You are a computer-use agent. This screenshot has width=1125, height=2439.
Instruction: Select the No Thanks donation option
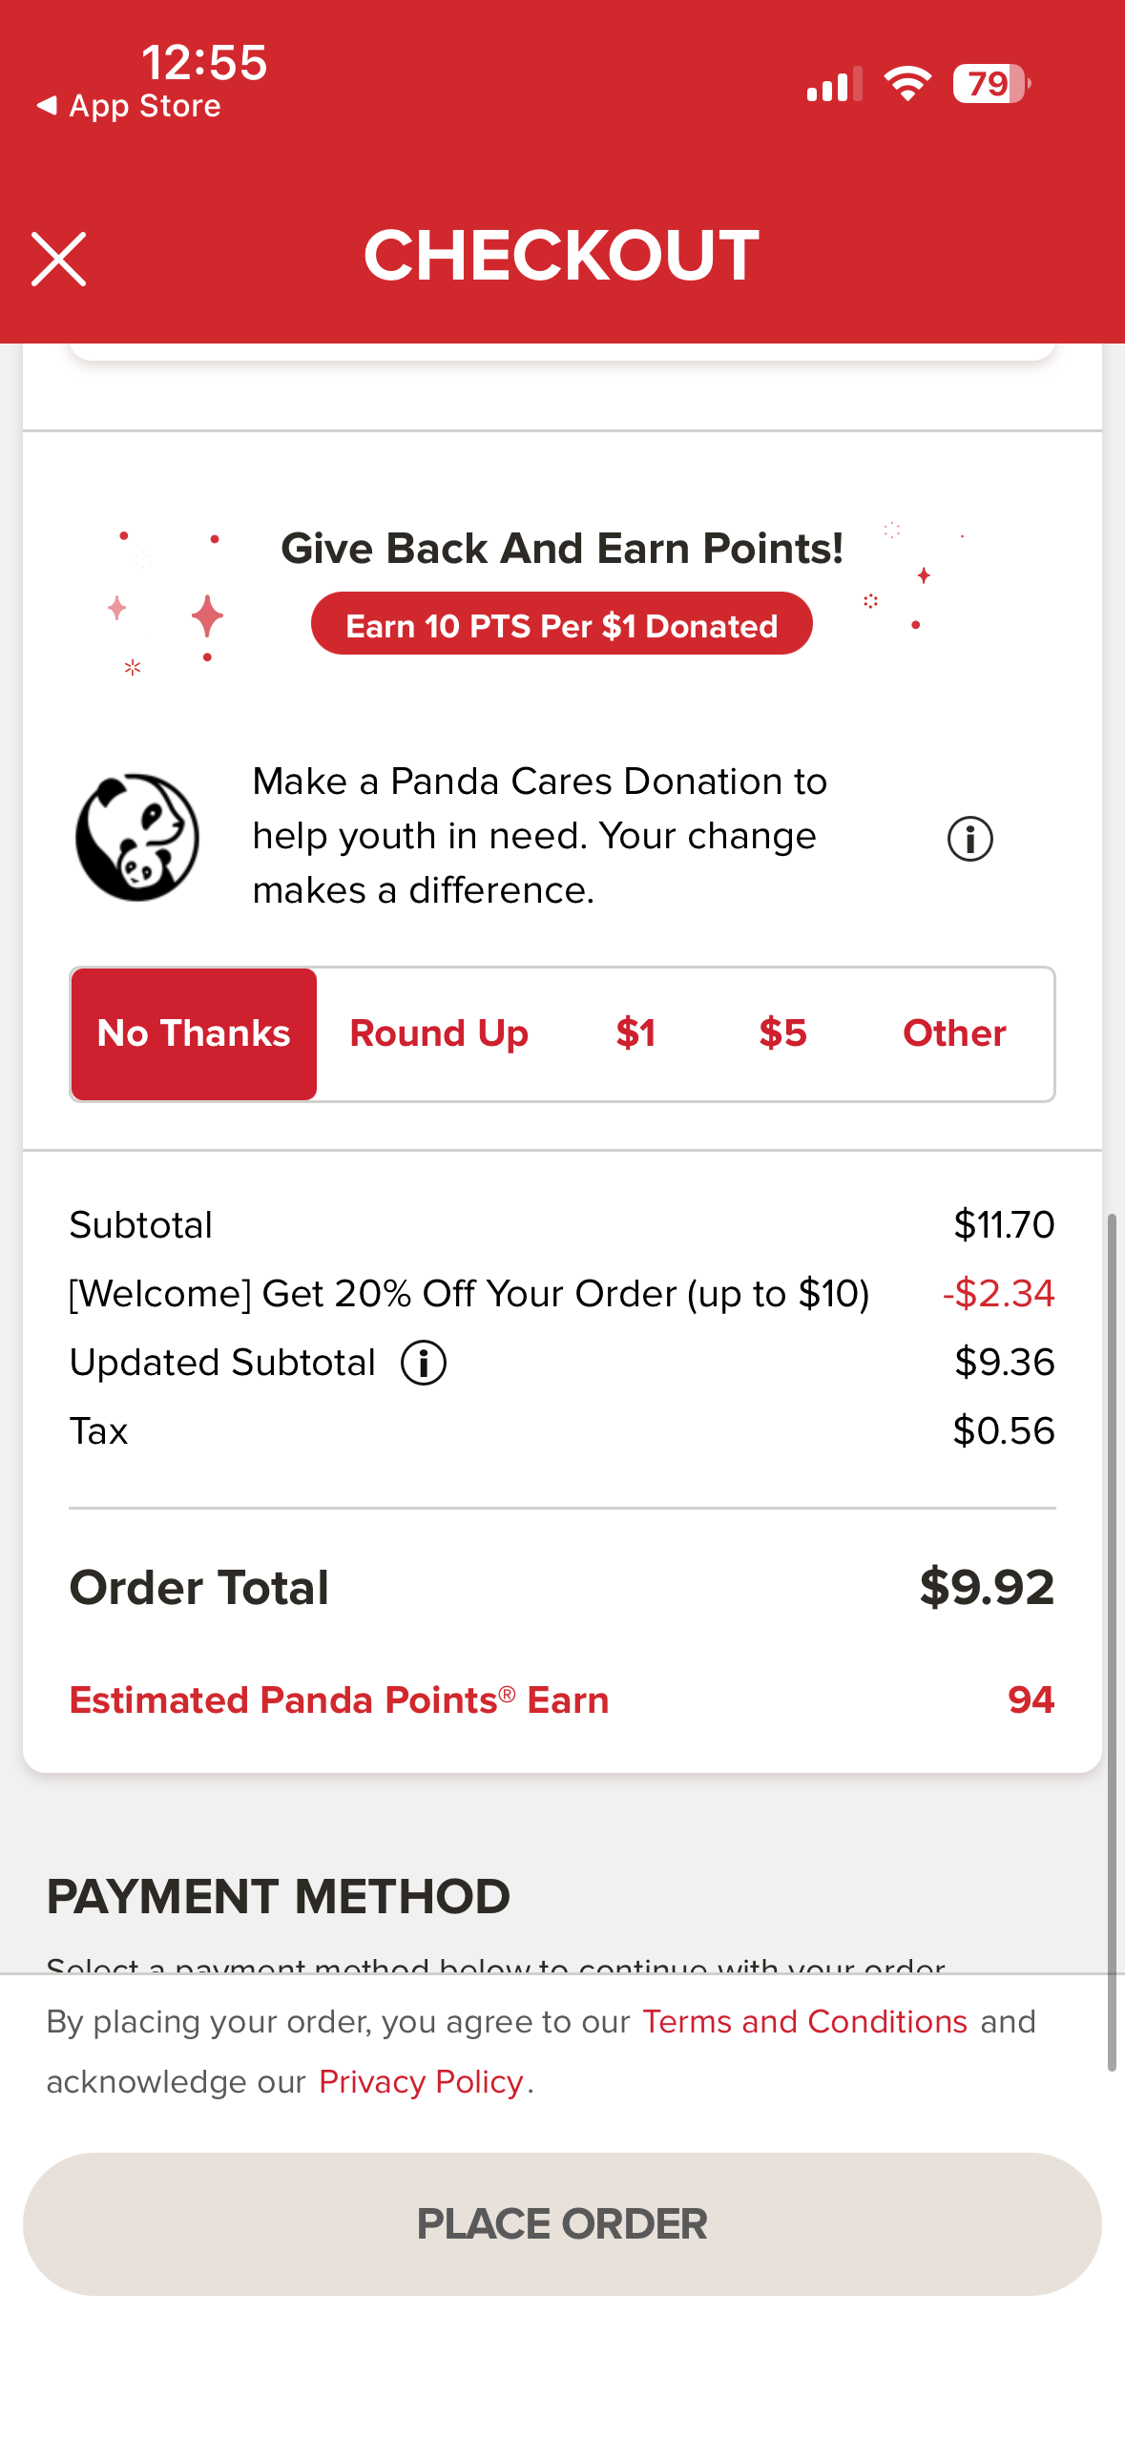[194, 1033]
